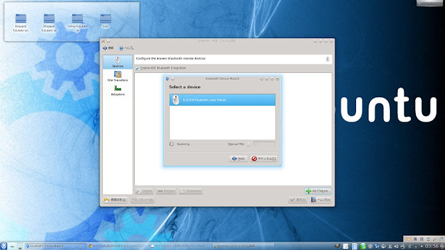Open the Icon folder on desktop

point(106,22)
